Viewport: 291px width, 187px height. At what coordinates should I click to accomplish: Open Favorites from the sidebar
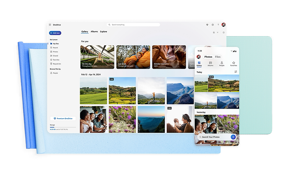click(57, 60)
